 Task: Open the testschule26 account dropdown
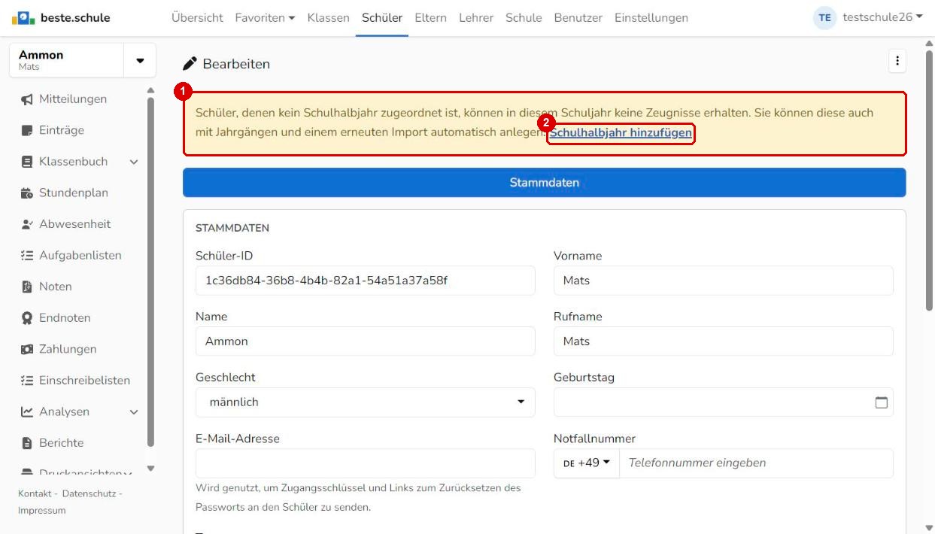[882, 17]
